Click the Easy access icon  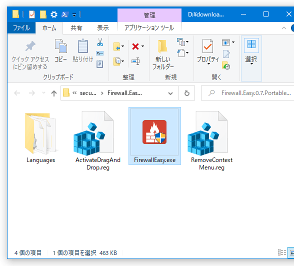pos(181,53)
